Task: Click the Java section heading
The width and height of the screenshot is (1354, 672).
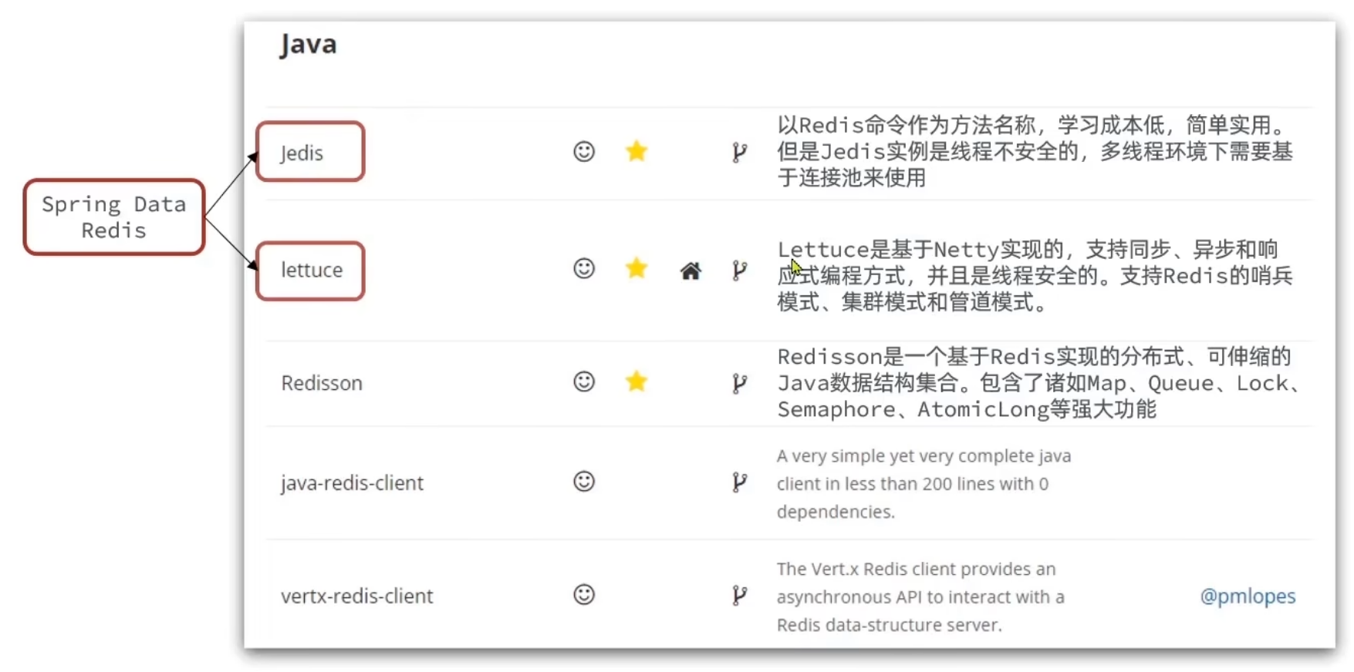Action: pos(309,45)
